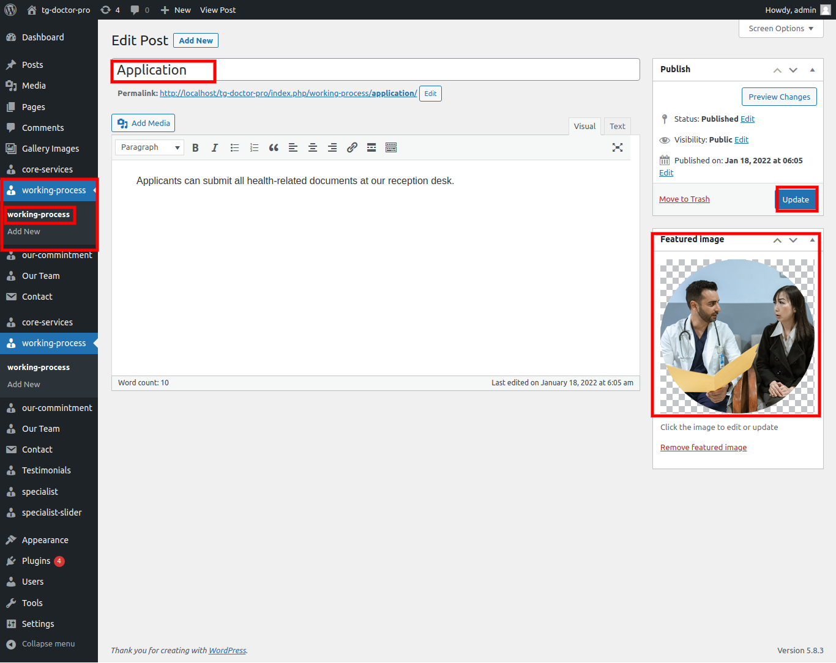836x663 pixels.
Task: Click the Update button
Action: (796, 200)
